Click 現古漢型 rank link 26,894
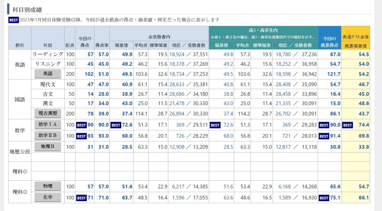Image resolution: width=382 pixels, height=211 pixels. coord(177,114)
